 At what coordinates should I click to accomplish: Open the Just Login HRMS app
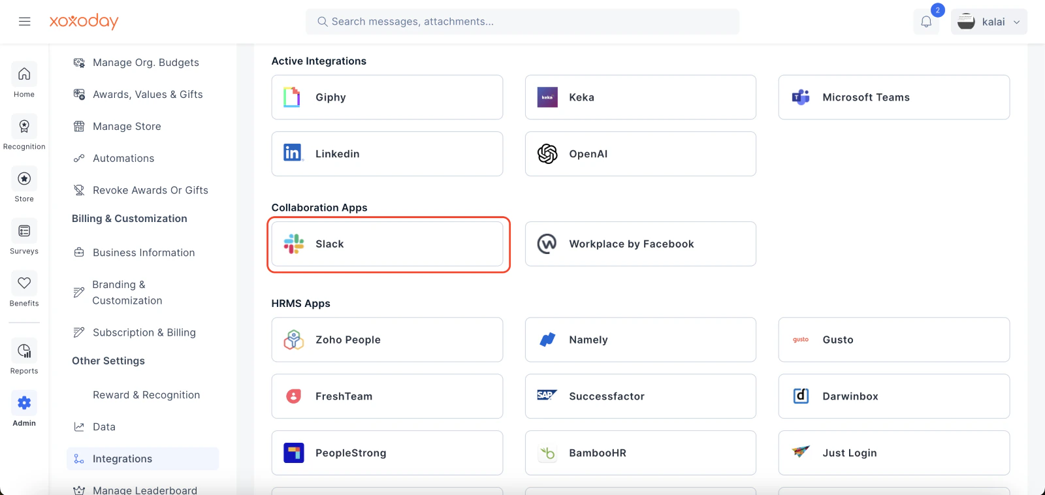click(894, 453)
